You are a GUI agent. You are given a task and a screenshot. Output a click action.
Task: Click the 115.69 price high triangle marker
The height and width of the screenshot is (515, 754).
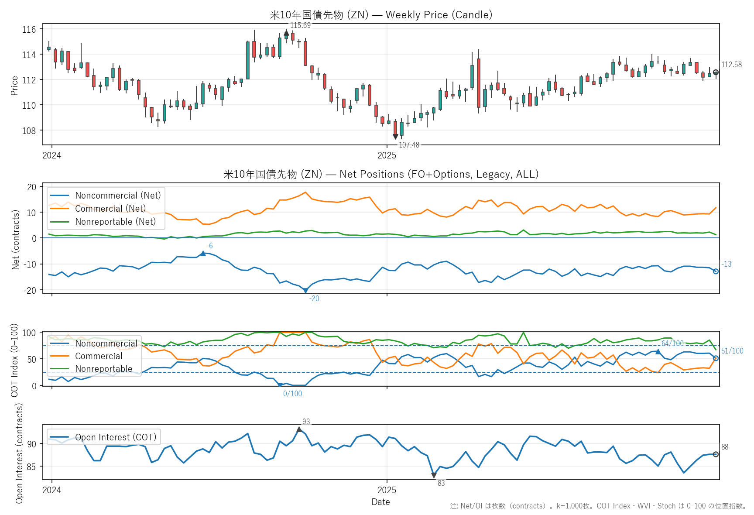pyautogui.click(x=286, y=33)
